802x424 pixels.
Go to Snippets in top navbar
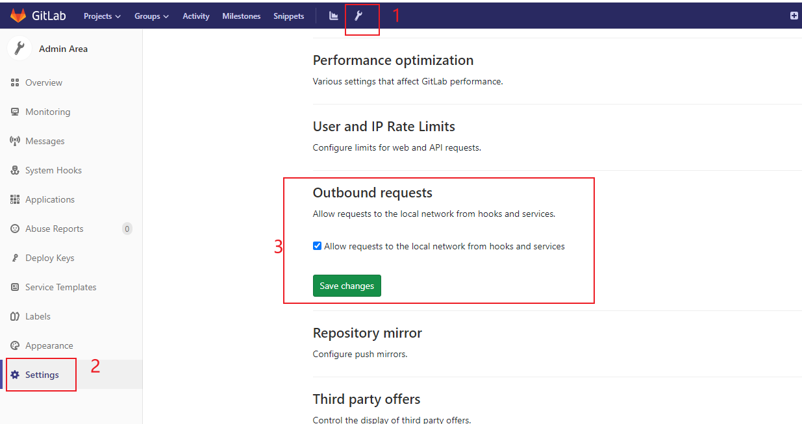click(x=288, y=16)
